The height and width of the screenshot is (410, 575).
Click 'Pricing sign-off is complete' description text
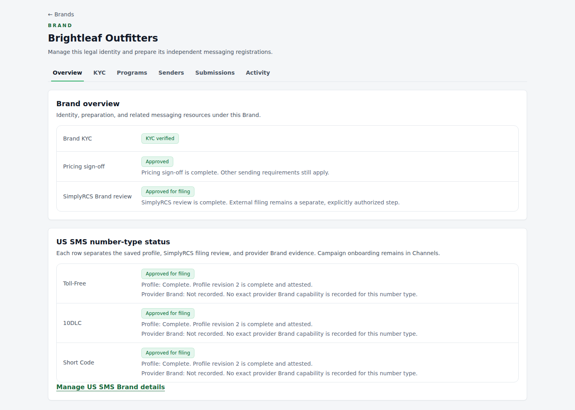pyautogui.click(x=235, y=172)
